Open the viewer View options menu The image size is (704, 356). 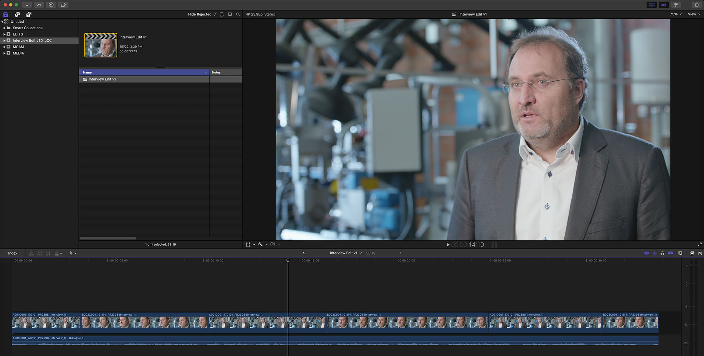pyautogui.click(x=694, y=14)
